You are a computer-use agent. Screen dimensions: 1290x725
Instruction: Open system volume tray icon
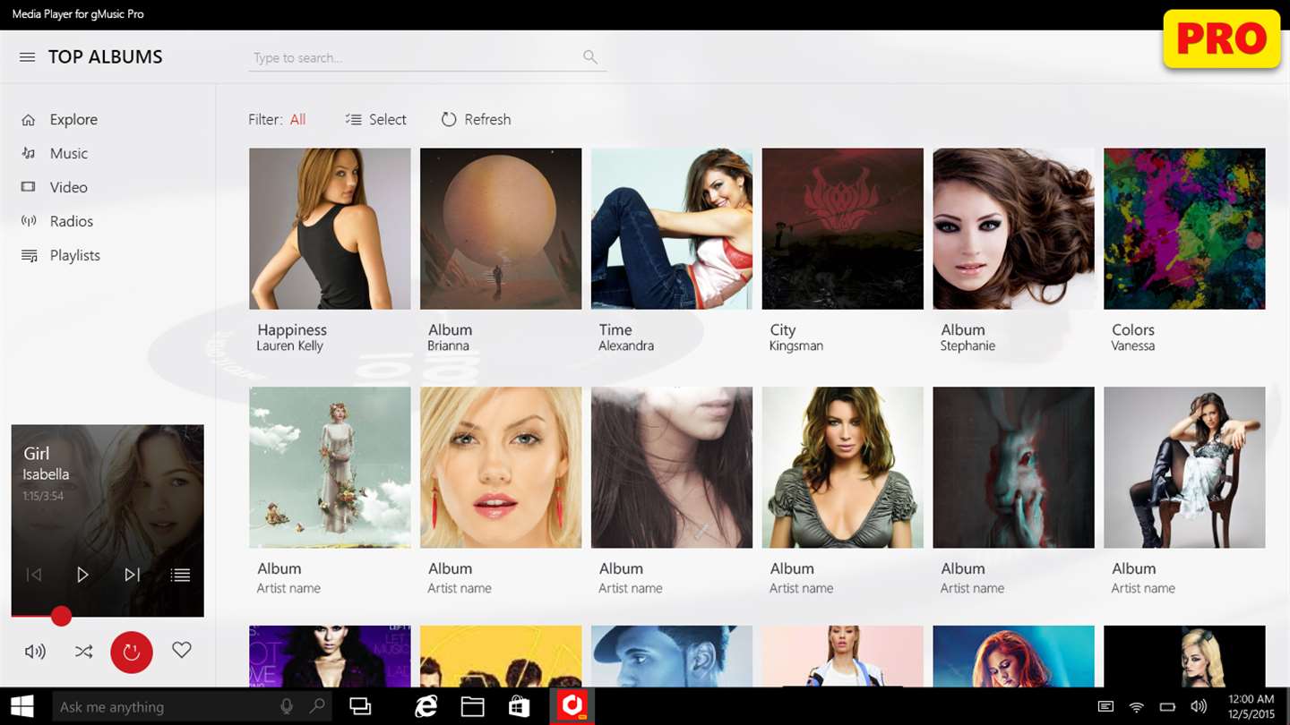tap(1199, 707)
